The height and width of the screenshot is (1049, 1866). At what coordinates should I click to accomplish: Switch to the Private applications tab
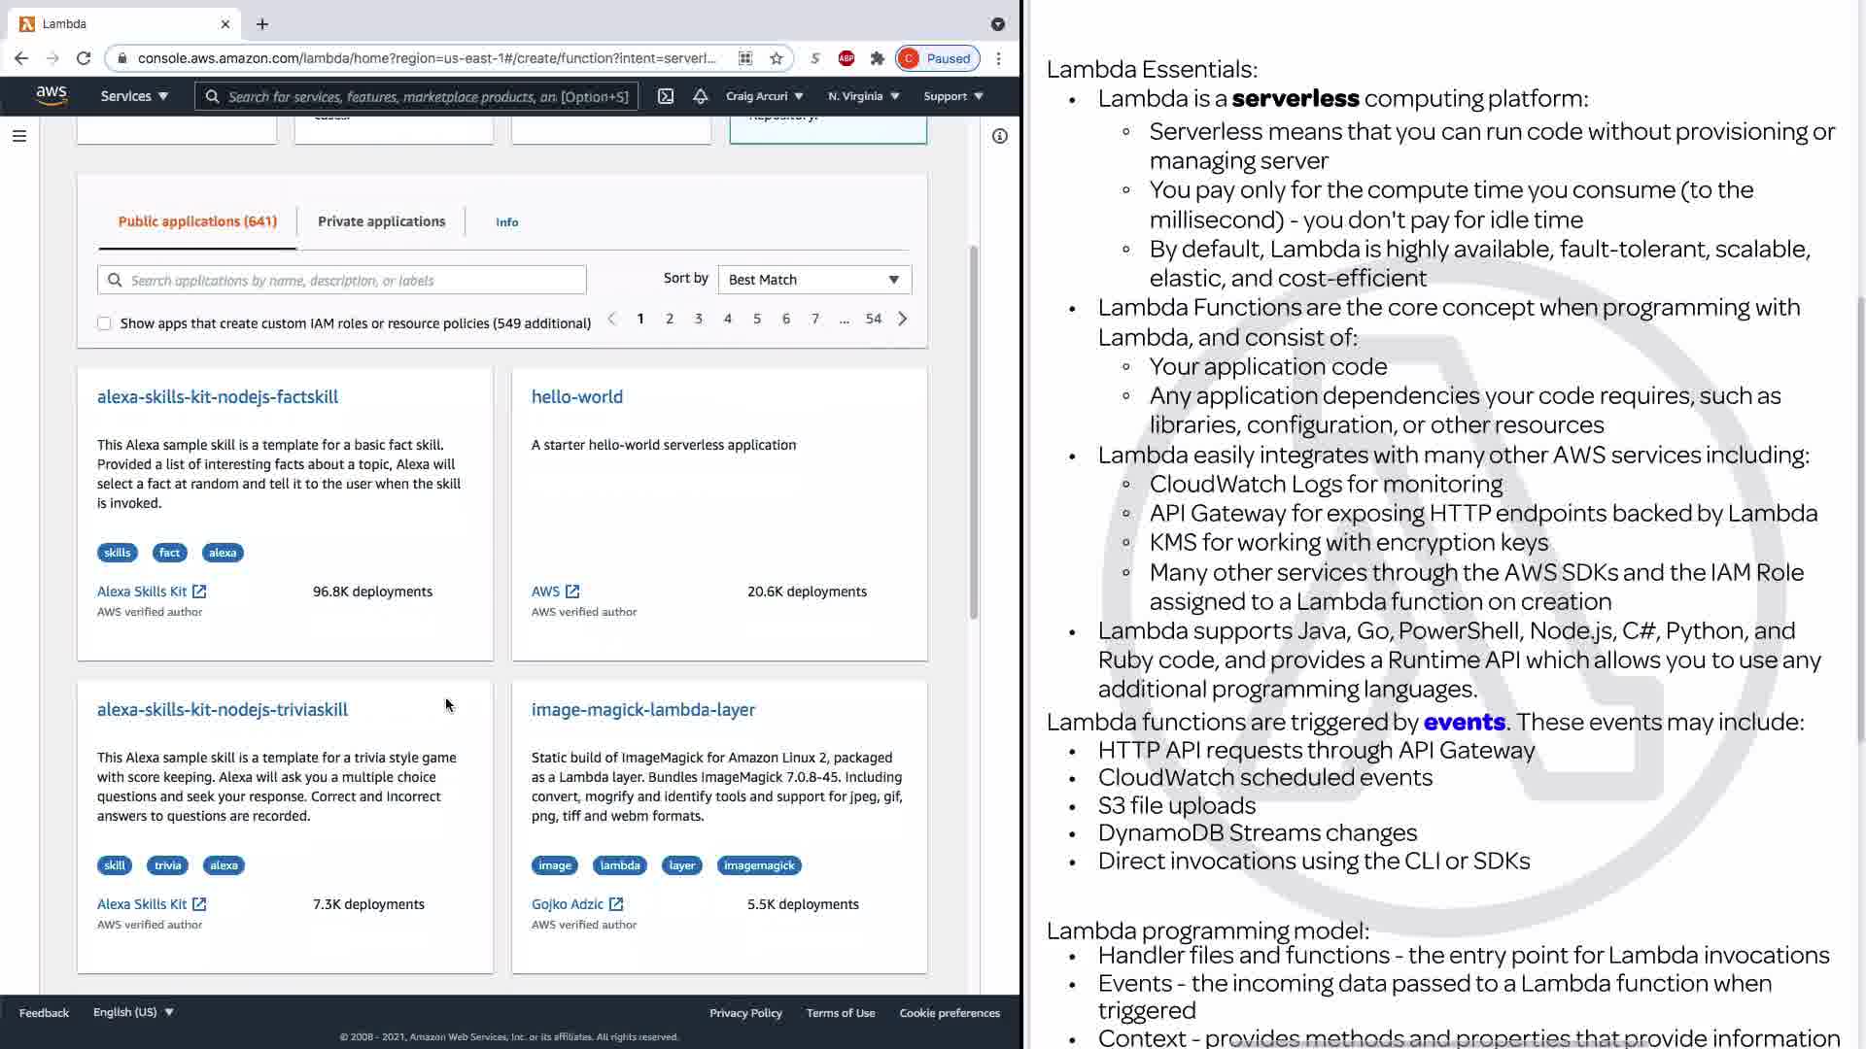381,221
